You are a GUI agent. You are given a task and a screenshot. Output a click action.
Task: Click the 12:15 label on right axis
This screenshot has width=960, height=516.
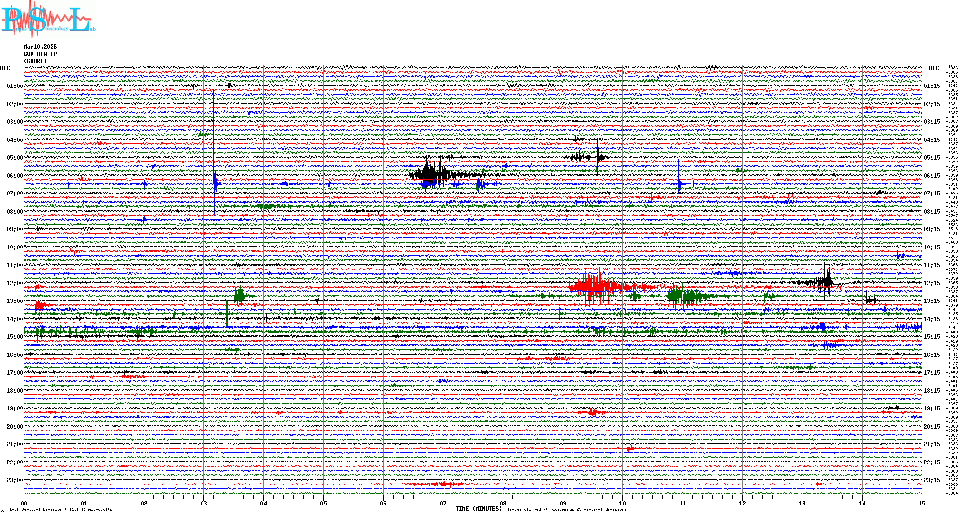point(931,283)
